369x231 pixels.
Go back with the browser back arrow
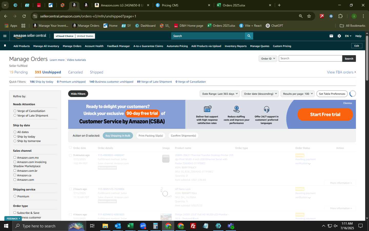point(6,16)
